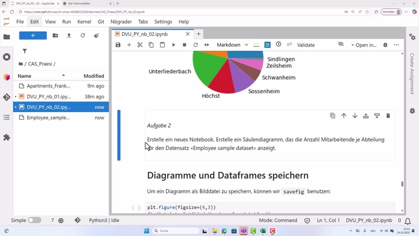This screenshot has width=419, height=236.
Task: Upload files using the file browser upload icon
Action: [69, 35]
